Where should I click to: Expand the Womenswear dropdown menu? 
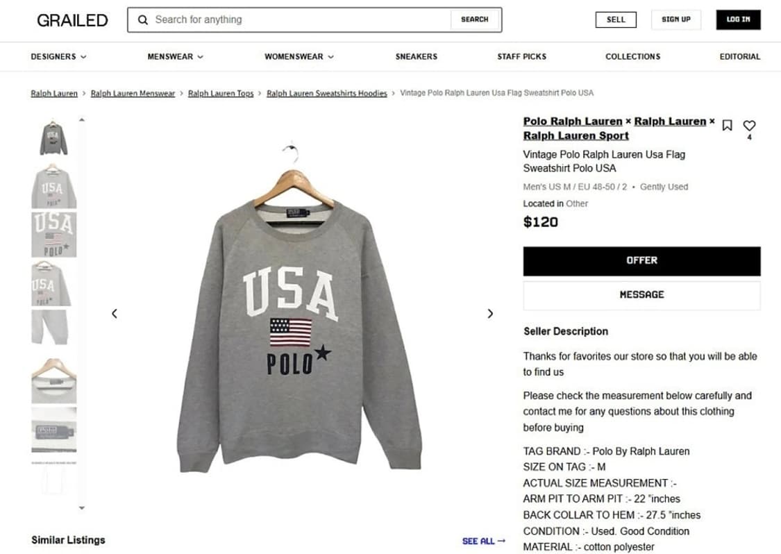click(x=299, y=57)
